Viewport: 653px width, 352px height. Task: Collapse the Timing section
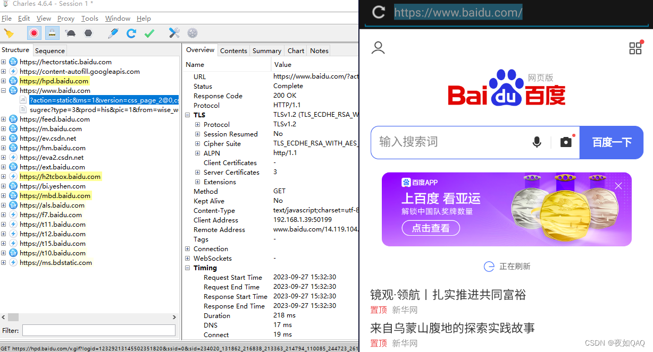coord(188,268)
